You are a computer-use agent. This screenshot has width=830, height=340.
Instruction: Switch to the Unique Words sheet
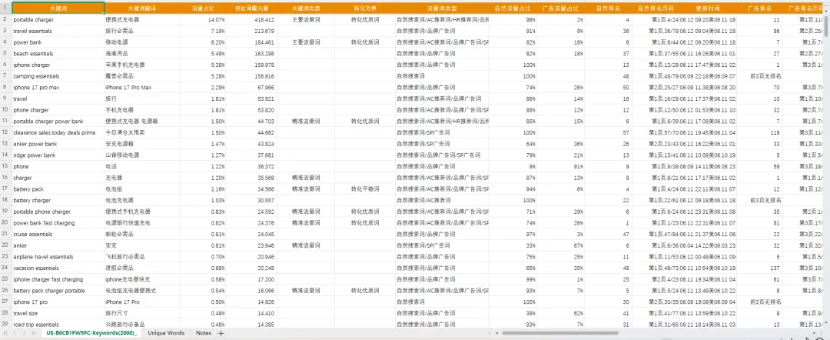(x=166, y=333)
